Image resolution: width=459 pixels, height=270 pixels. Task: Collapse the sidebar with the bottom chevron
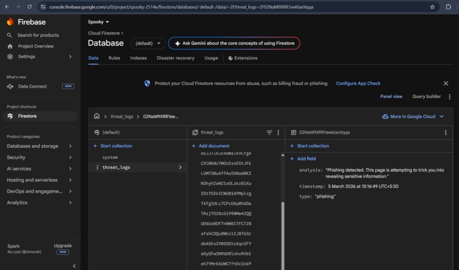tap(74, 266)
